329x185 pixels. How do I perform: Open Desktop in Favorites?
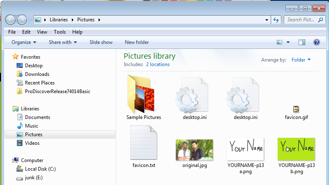[x=34, y=65]
